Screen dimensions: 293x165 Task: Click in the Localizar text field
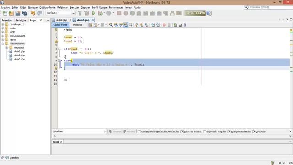click(x=83, y=132)
